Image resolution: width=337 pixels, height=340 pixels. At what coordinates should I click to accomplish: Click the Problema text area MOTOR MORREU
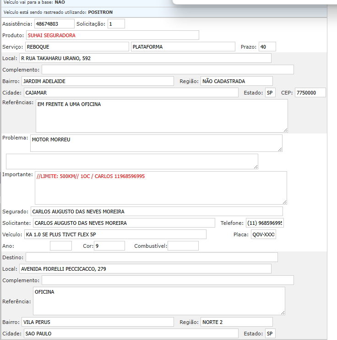pyautogui.click(x=156, y=143)
